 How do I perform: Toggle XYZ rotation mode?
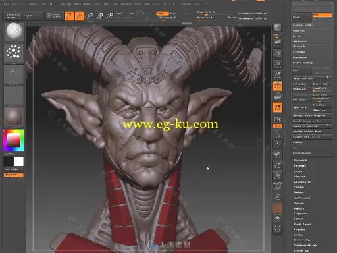278,126
